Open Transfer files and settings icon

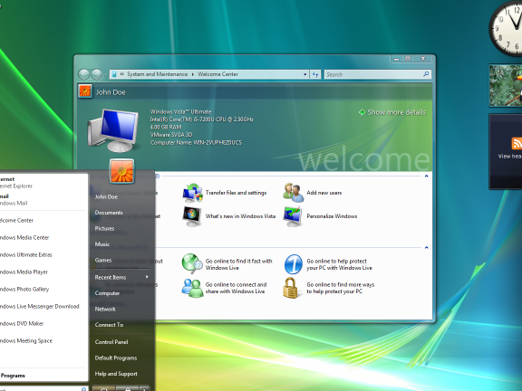[x=192, y=193]
